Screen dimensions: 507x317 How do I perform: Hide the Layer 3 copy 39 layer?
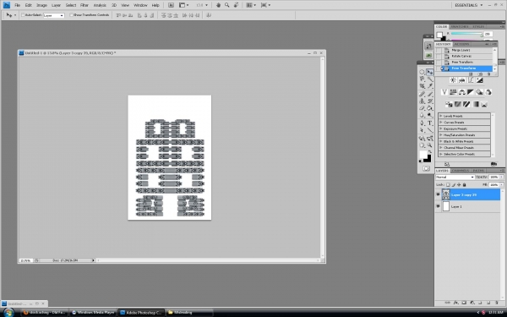click(x=438, y=194)
